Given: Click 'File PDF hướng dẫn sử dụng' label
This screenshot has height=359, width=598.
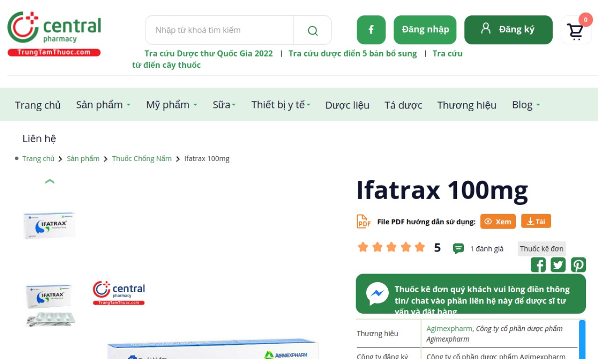Looking at the screenshot, I should click(x=426, y=222).
